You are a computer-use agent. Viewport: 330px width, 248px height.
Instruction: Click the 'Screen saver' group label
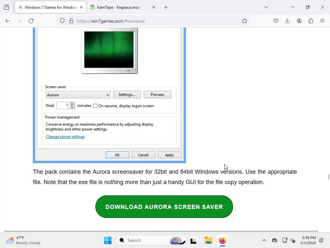(55, 87)
